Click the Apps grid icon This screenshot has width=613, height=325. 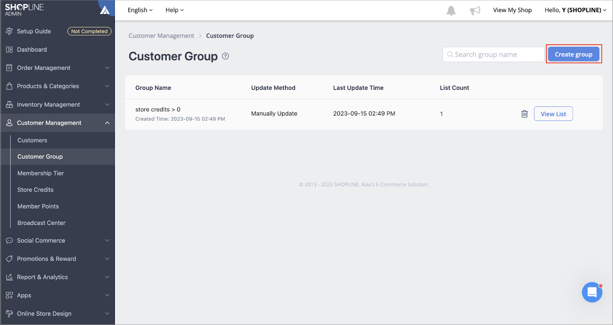[x=9, y=295]
